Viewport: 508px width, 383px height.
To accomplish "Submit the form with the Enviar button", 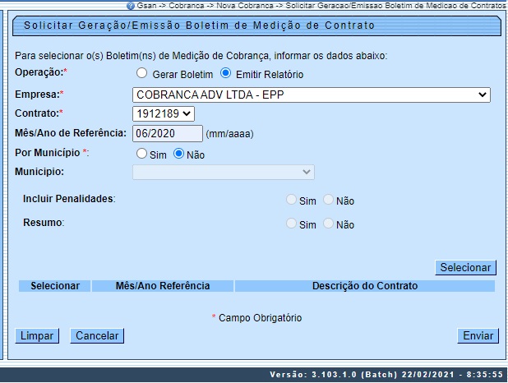I will coord(478,335).
